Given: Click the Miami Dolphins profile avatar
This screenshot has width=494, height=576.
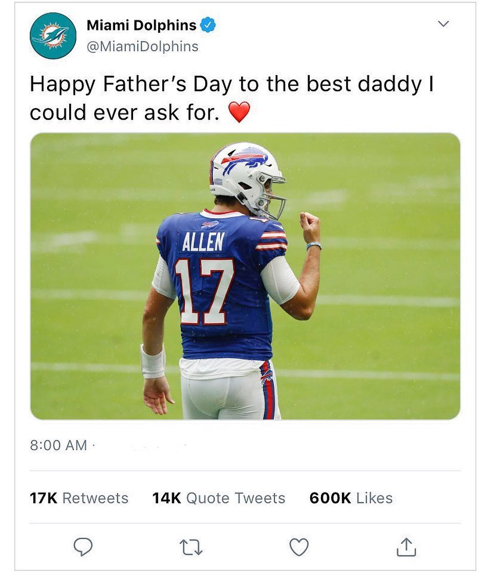Looking at the screenshot, I should pyautogui.click(x=53, y=36).
